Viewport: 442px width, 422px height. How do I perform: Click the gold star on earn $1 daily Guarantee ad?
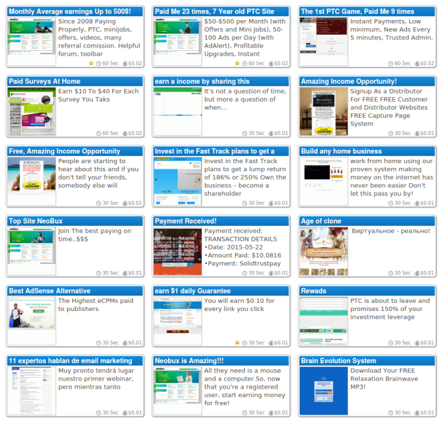tap(237, 342)
